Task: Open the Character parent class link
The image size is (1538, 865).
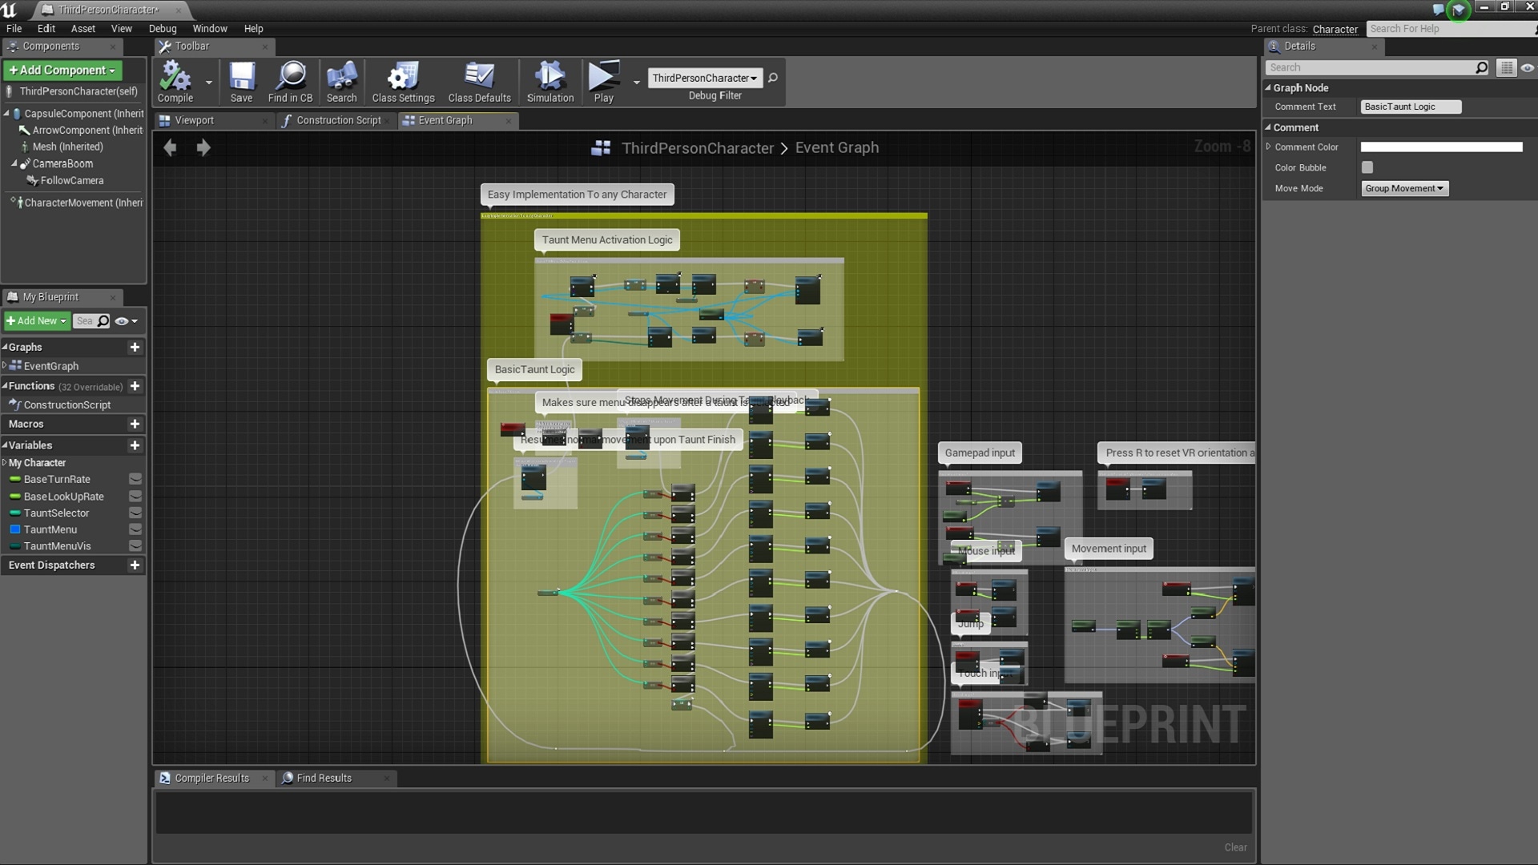Action: click(1335, 29)
